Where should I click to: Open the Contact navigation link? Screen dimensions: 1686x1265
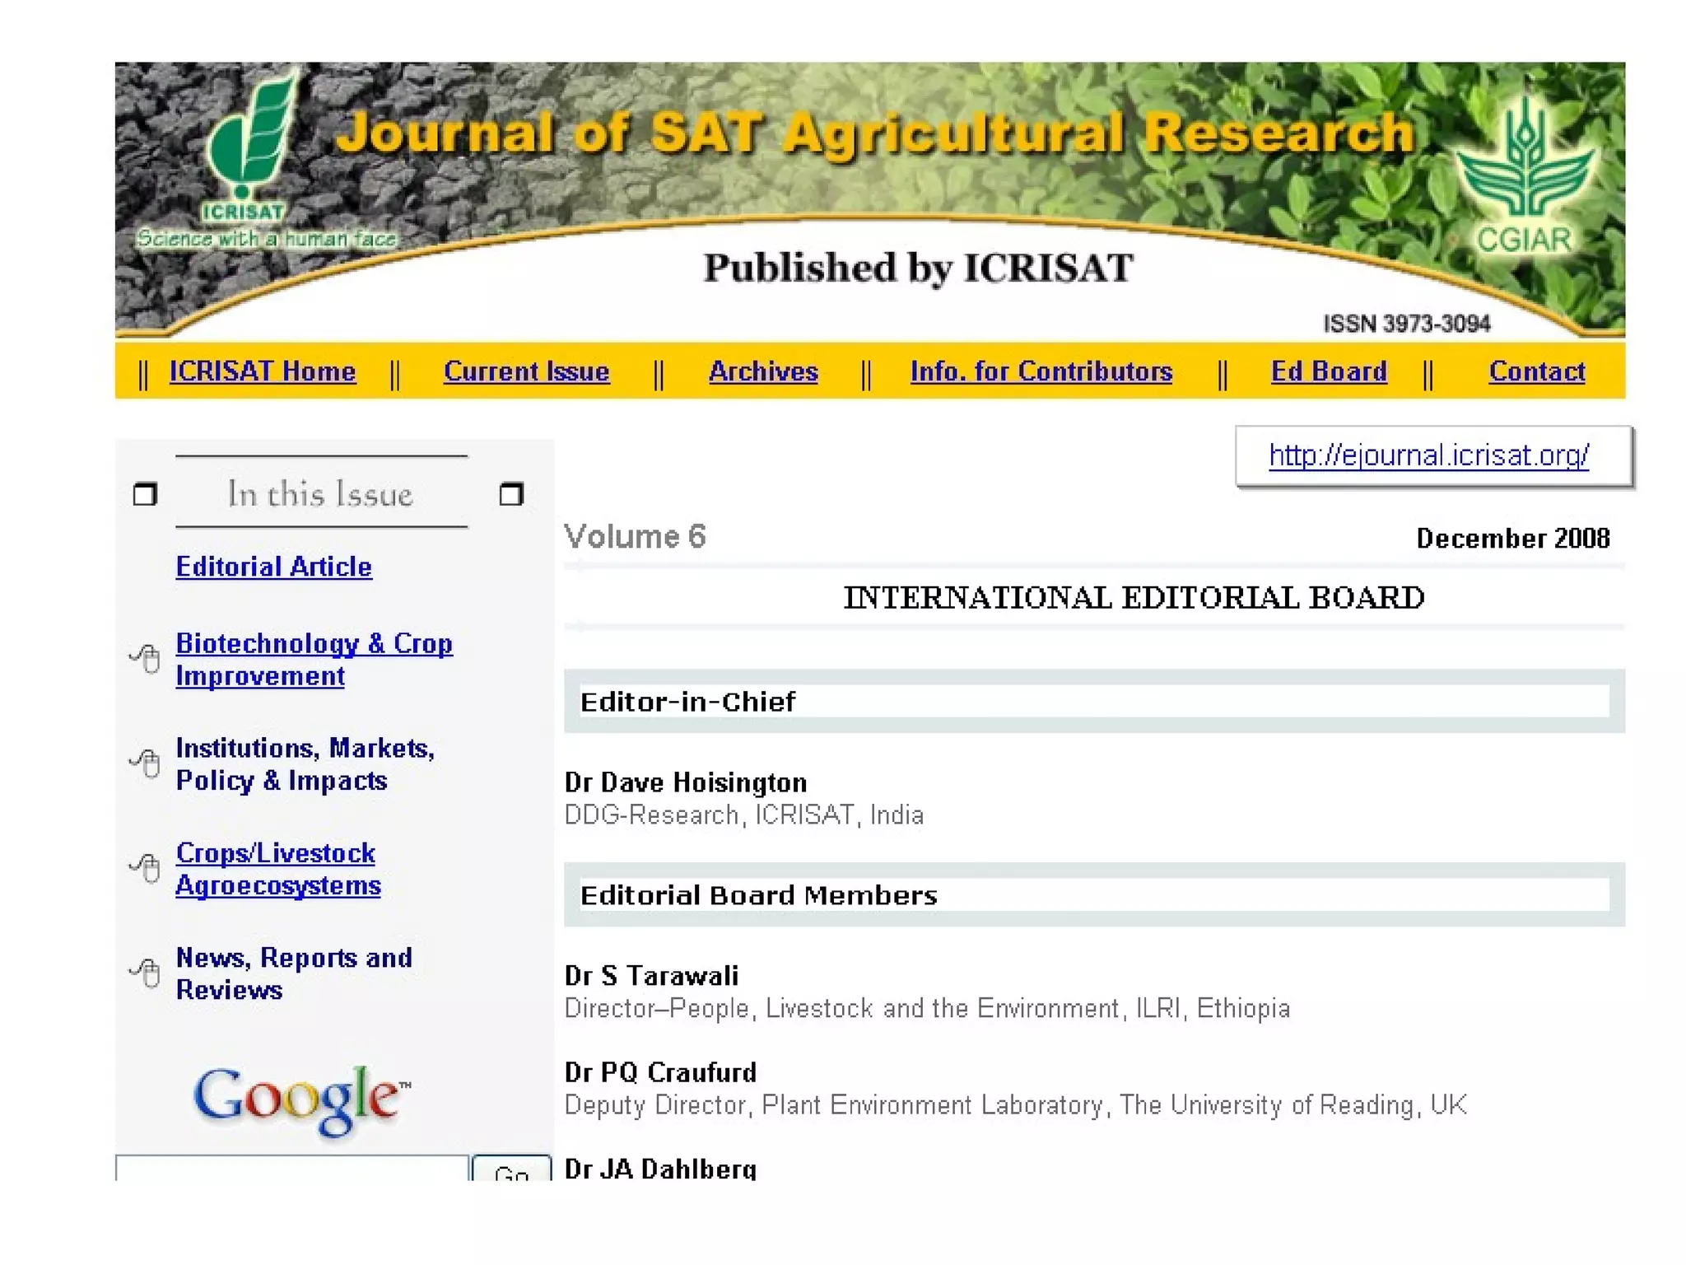pos(1536,371)
